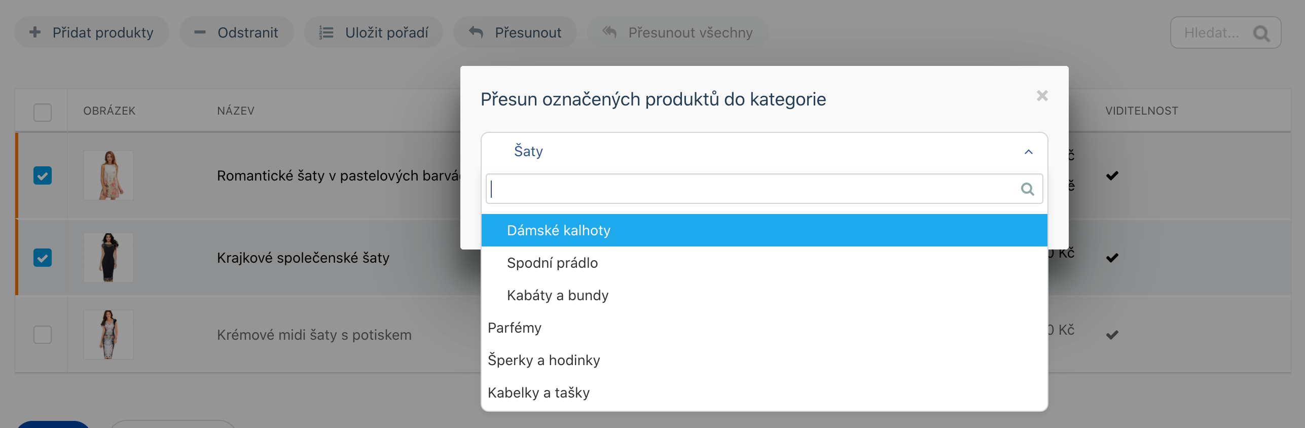Viewport: 1305px width, 428px height.
Task: Pick Šperky a hodinky category option
Action: [764, 360]
